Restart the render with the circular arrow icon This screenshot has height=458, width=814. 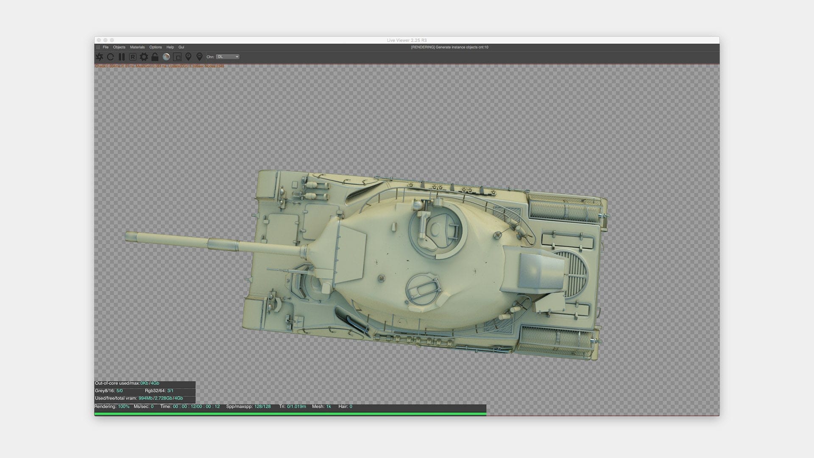click(x=111, y=57)
